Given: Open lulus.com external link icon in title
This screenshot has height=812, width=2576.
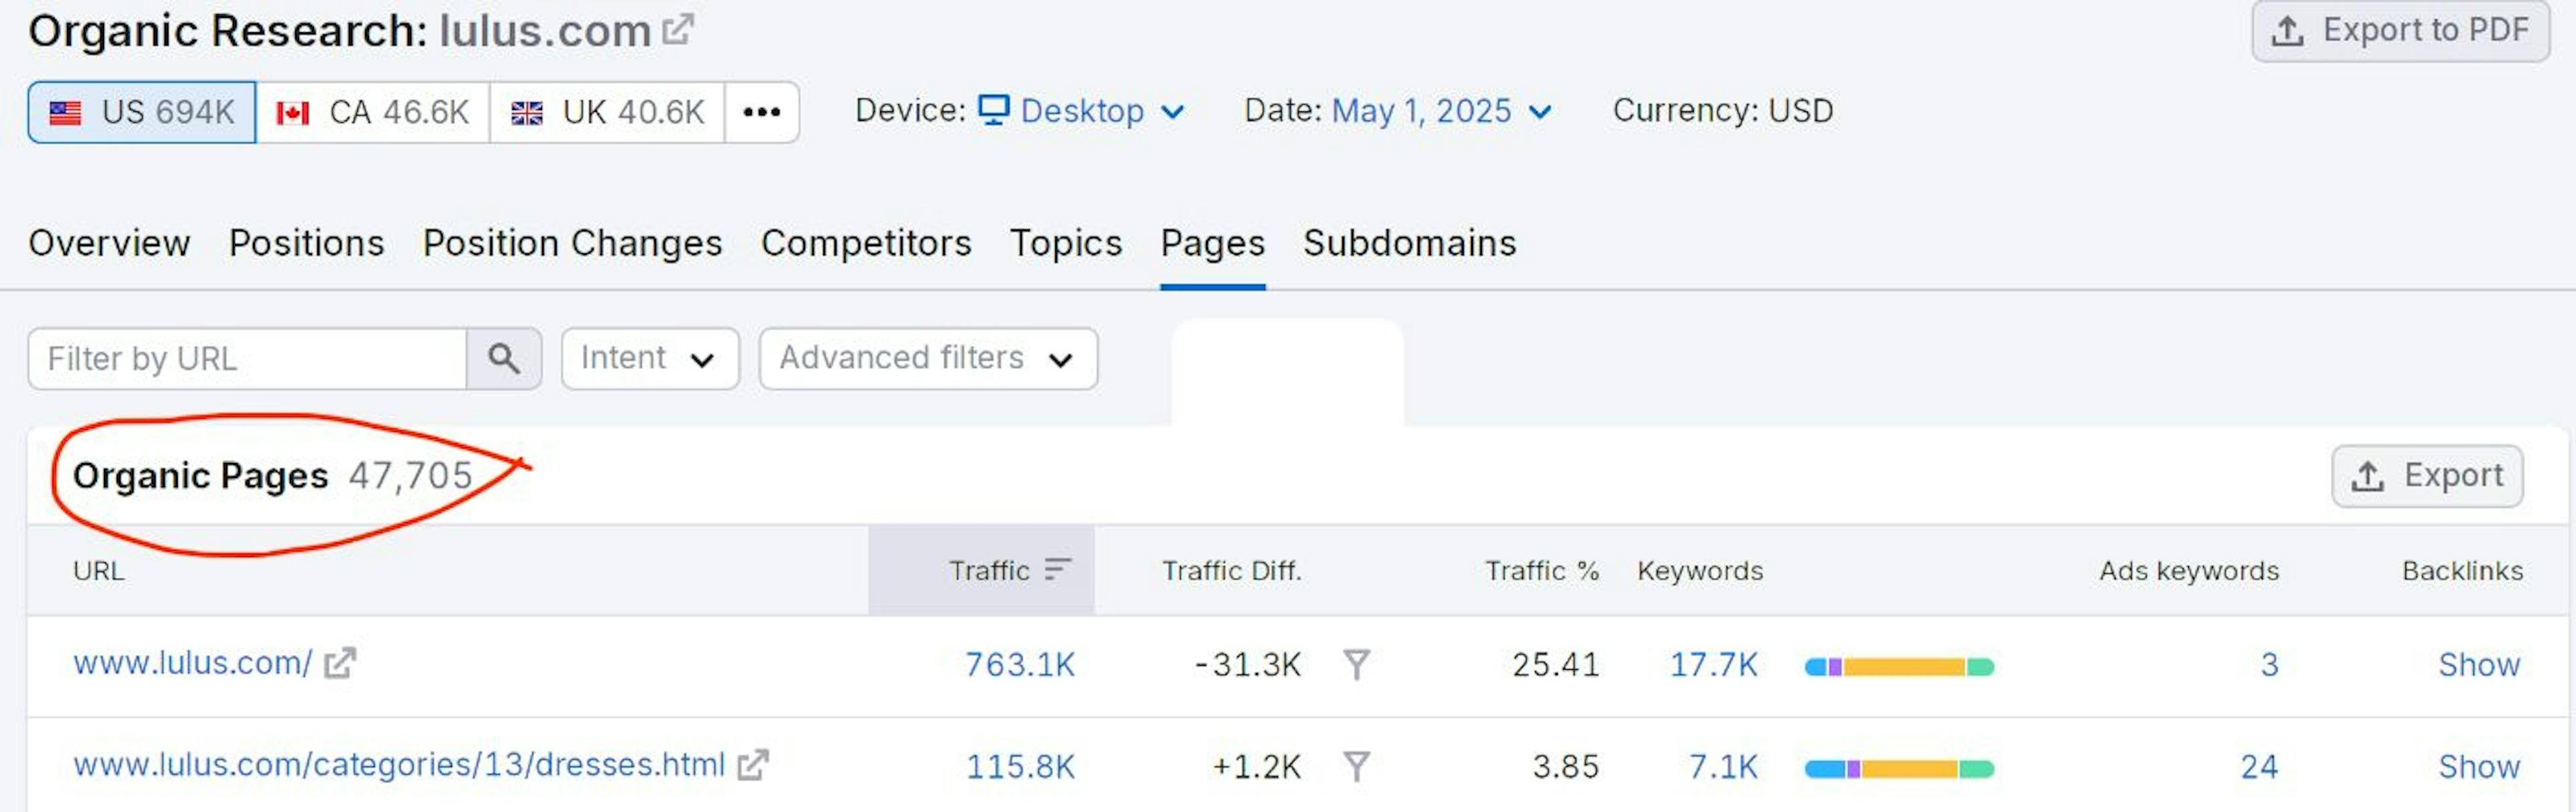Looking at the screenshot, I should (x=678, y=29).
